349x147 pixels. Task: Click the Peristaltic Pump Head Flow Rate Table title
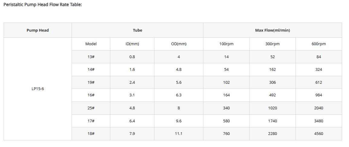[x=43, y=5]
